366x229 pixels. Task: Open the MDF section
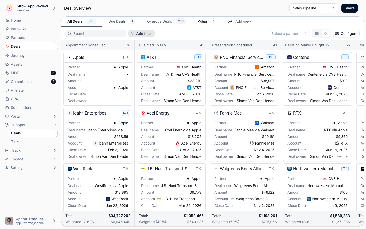30,73
